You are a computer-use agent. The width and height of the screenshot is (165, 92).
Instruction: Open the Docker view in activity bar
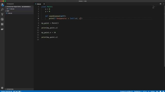(x=2, y=29)
